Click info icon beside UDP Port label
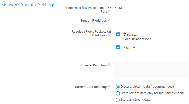Viewport: 189px width, 104px height. point(109,11)
